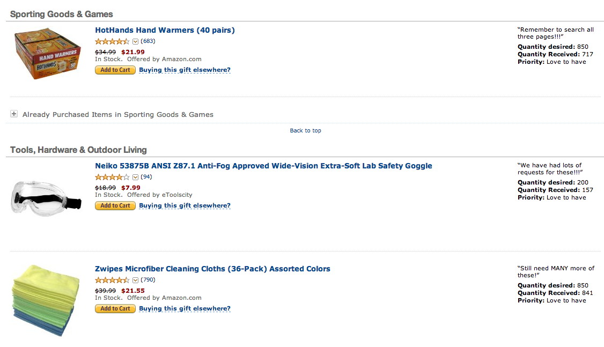Click the star rating of Zwipes Microfiber Cloths

(x=112, y=280)
